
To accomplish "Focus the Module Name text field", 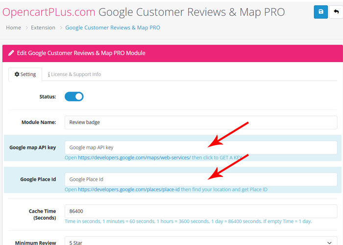I will click(x=201, y=122).
